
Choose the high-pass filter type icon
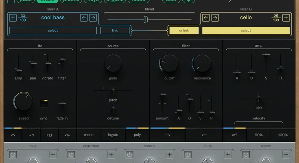[204, 134]
